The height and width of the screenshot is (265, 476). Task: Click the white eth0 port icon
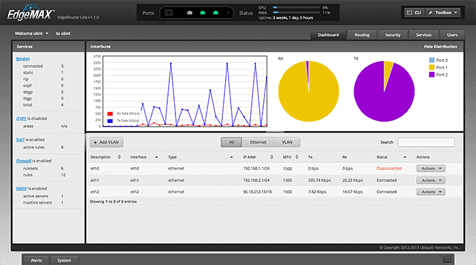click(190, 13)
